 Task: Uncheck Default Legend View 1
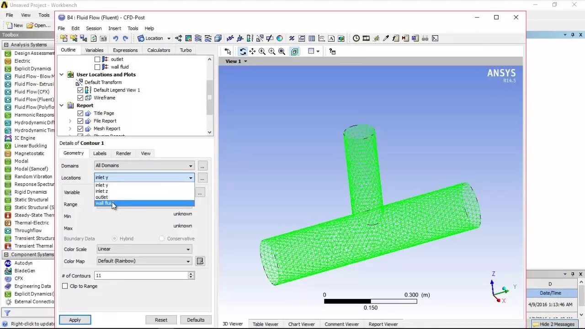[x=80, y=90]
